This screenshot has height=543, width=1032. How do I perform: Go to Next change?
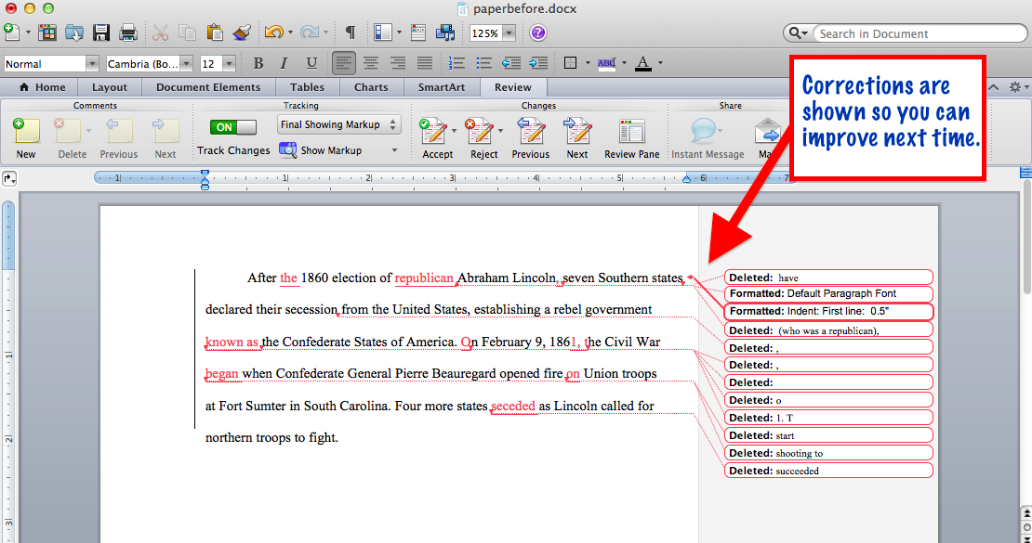click(577, 138)
